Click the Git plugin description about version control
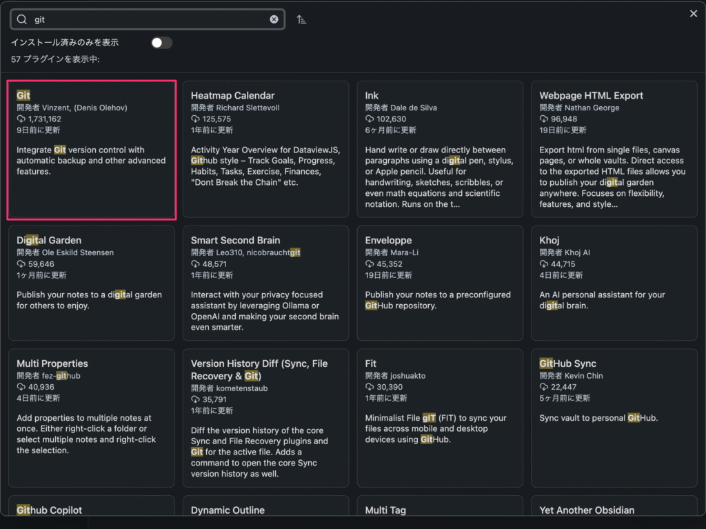This screenshot has height=529, width=706. point(91,161)
